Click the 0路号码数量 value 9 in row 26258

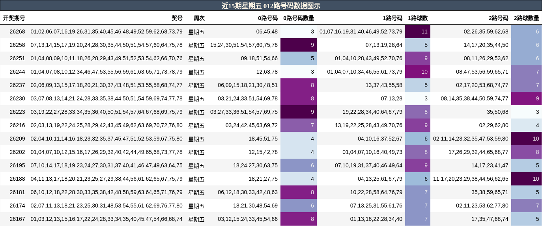(x=299, y=45)
